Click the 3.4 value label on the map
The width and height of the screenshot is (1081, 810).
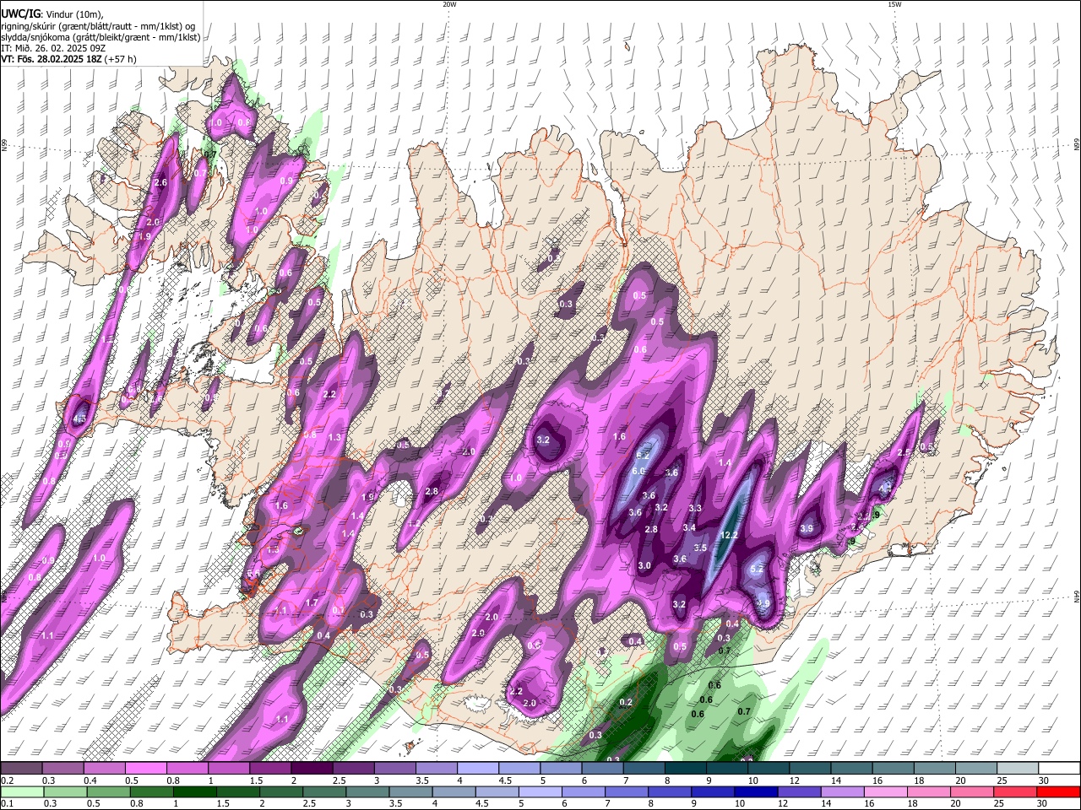689,528
